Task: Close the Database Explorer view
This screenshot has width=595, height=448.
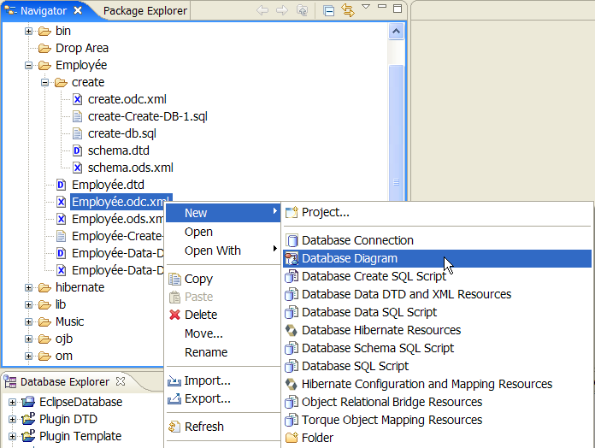Action: coord(121,381)
